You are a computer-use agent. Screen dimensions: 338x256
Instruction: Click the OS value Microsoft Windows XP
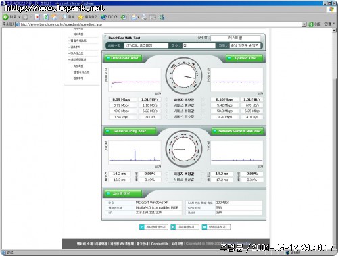(x=152, y=203)
